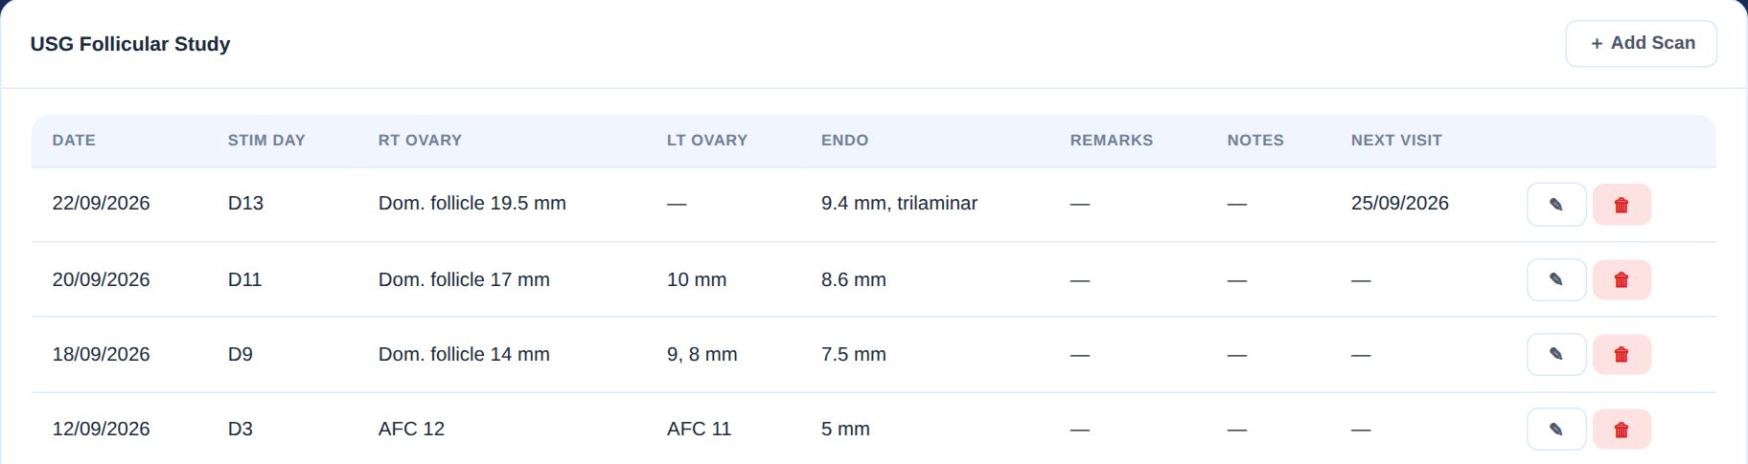The image size is (1748, 464).
Task: Edit the D9 scan row
Action: tap(1556, 354)
